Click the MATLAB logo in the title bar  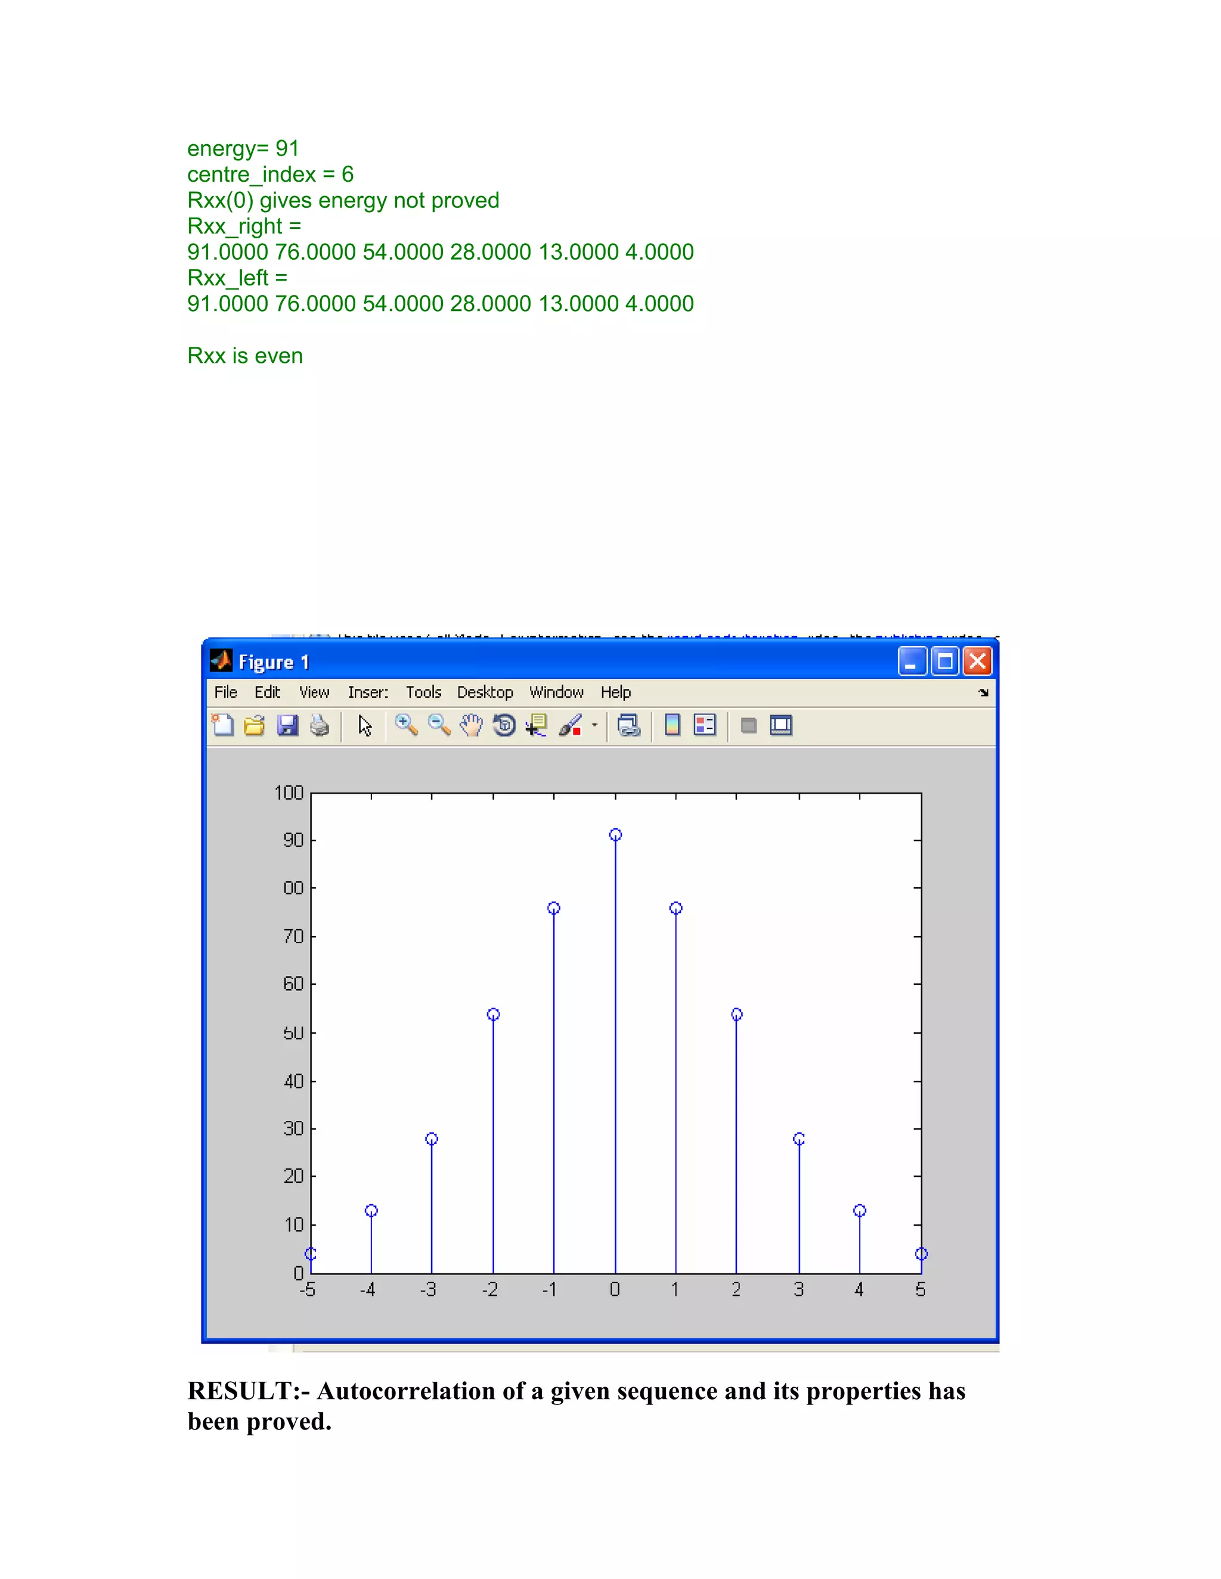221,661
